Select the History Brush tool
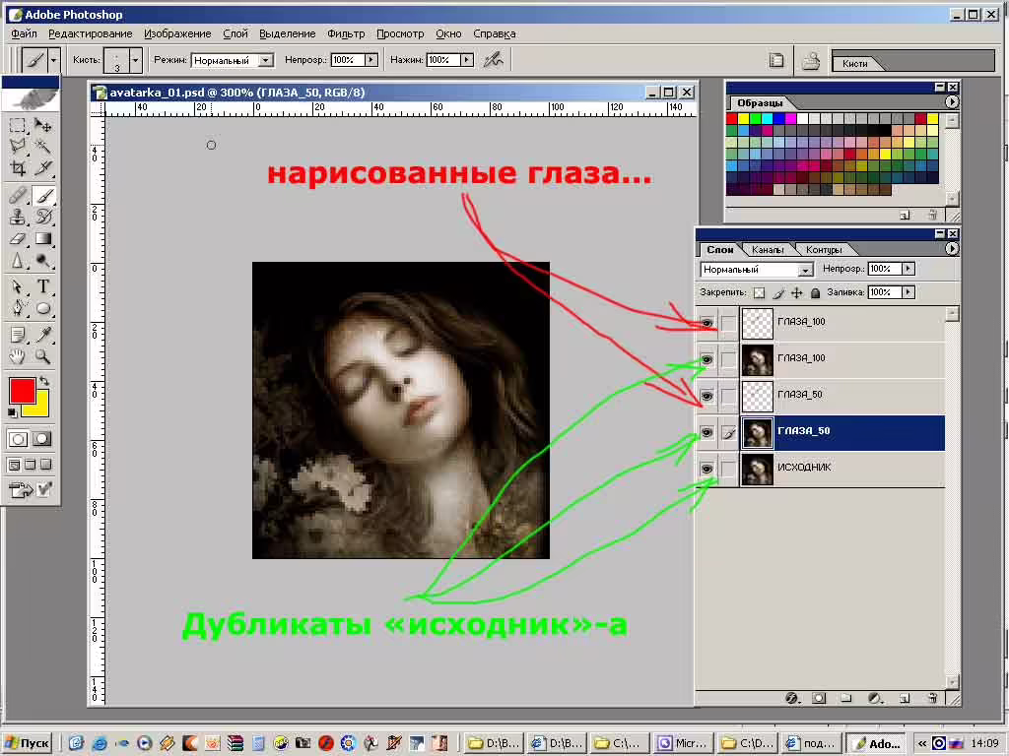Image resolution: width=1009 pixels, height=756 pixels. tap(43, 217)
